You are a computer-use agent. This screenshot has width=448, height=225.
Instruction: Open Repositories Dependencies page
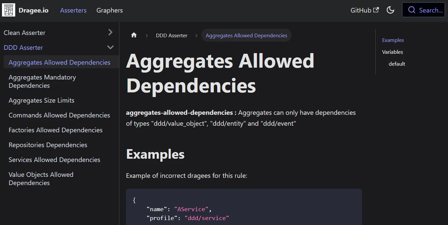(x=48, y=145)
